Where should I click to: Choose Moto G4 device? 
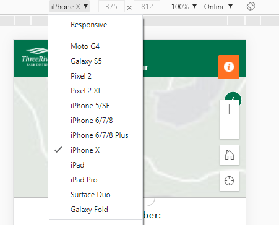coord(95,46)
